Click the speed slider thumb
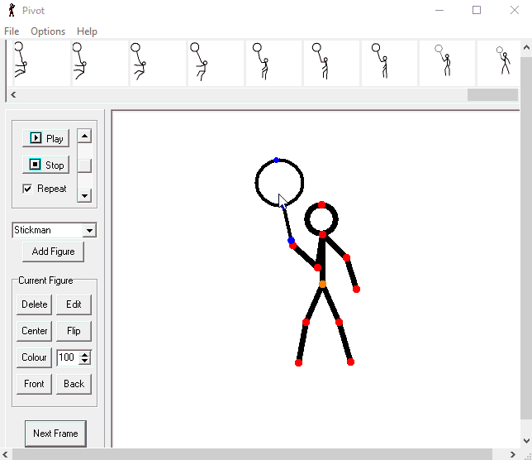The image size is (532, 460). pyautogui.click(x=84, y=165)
